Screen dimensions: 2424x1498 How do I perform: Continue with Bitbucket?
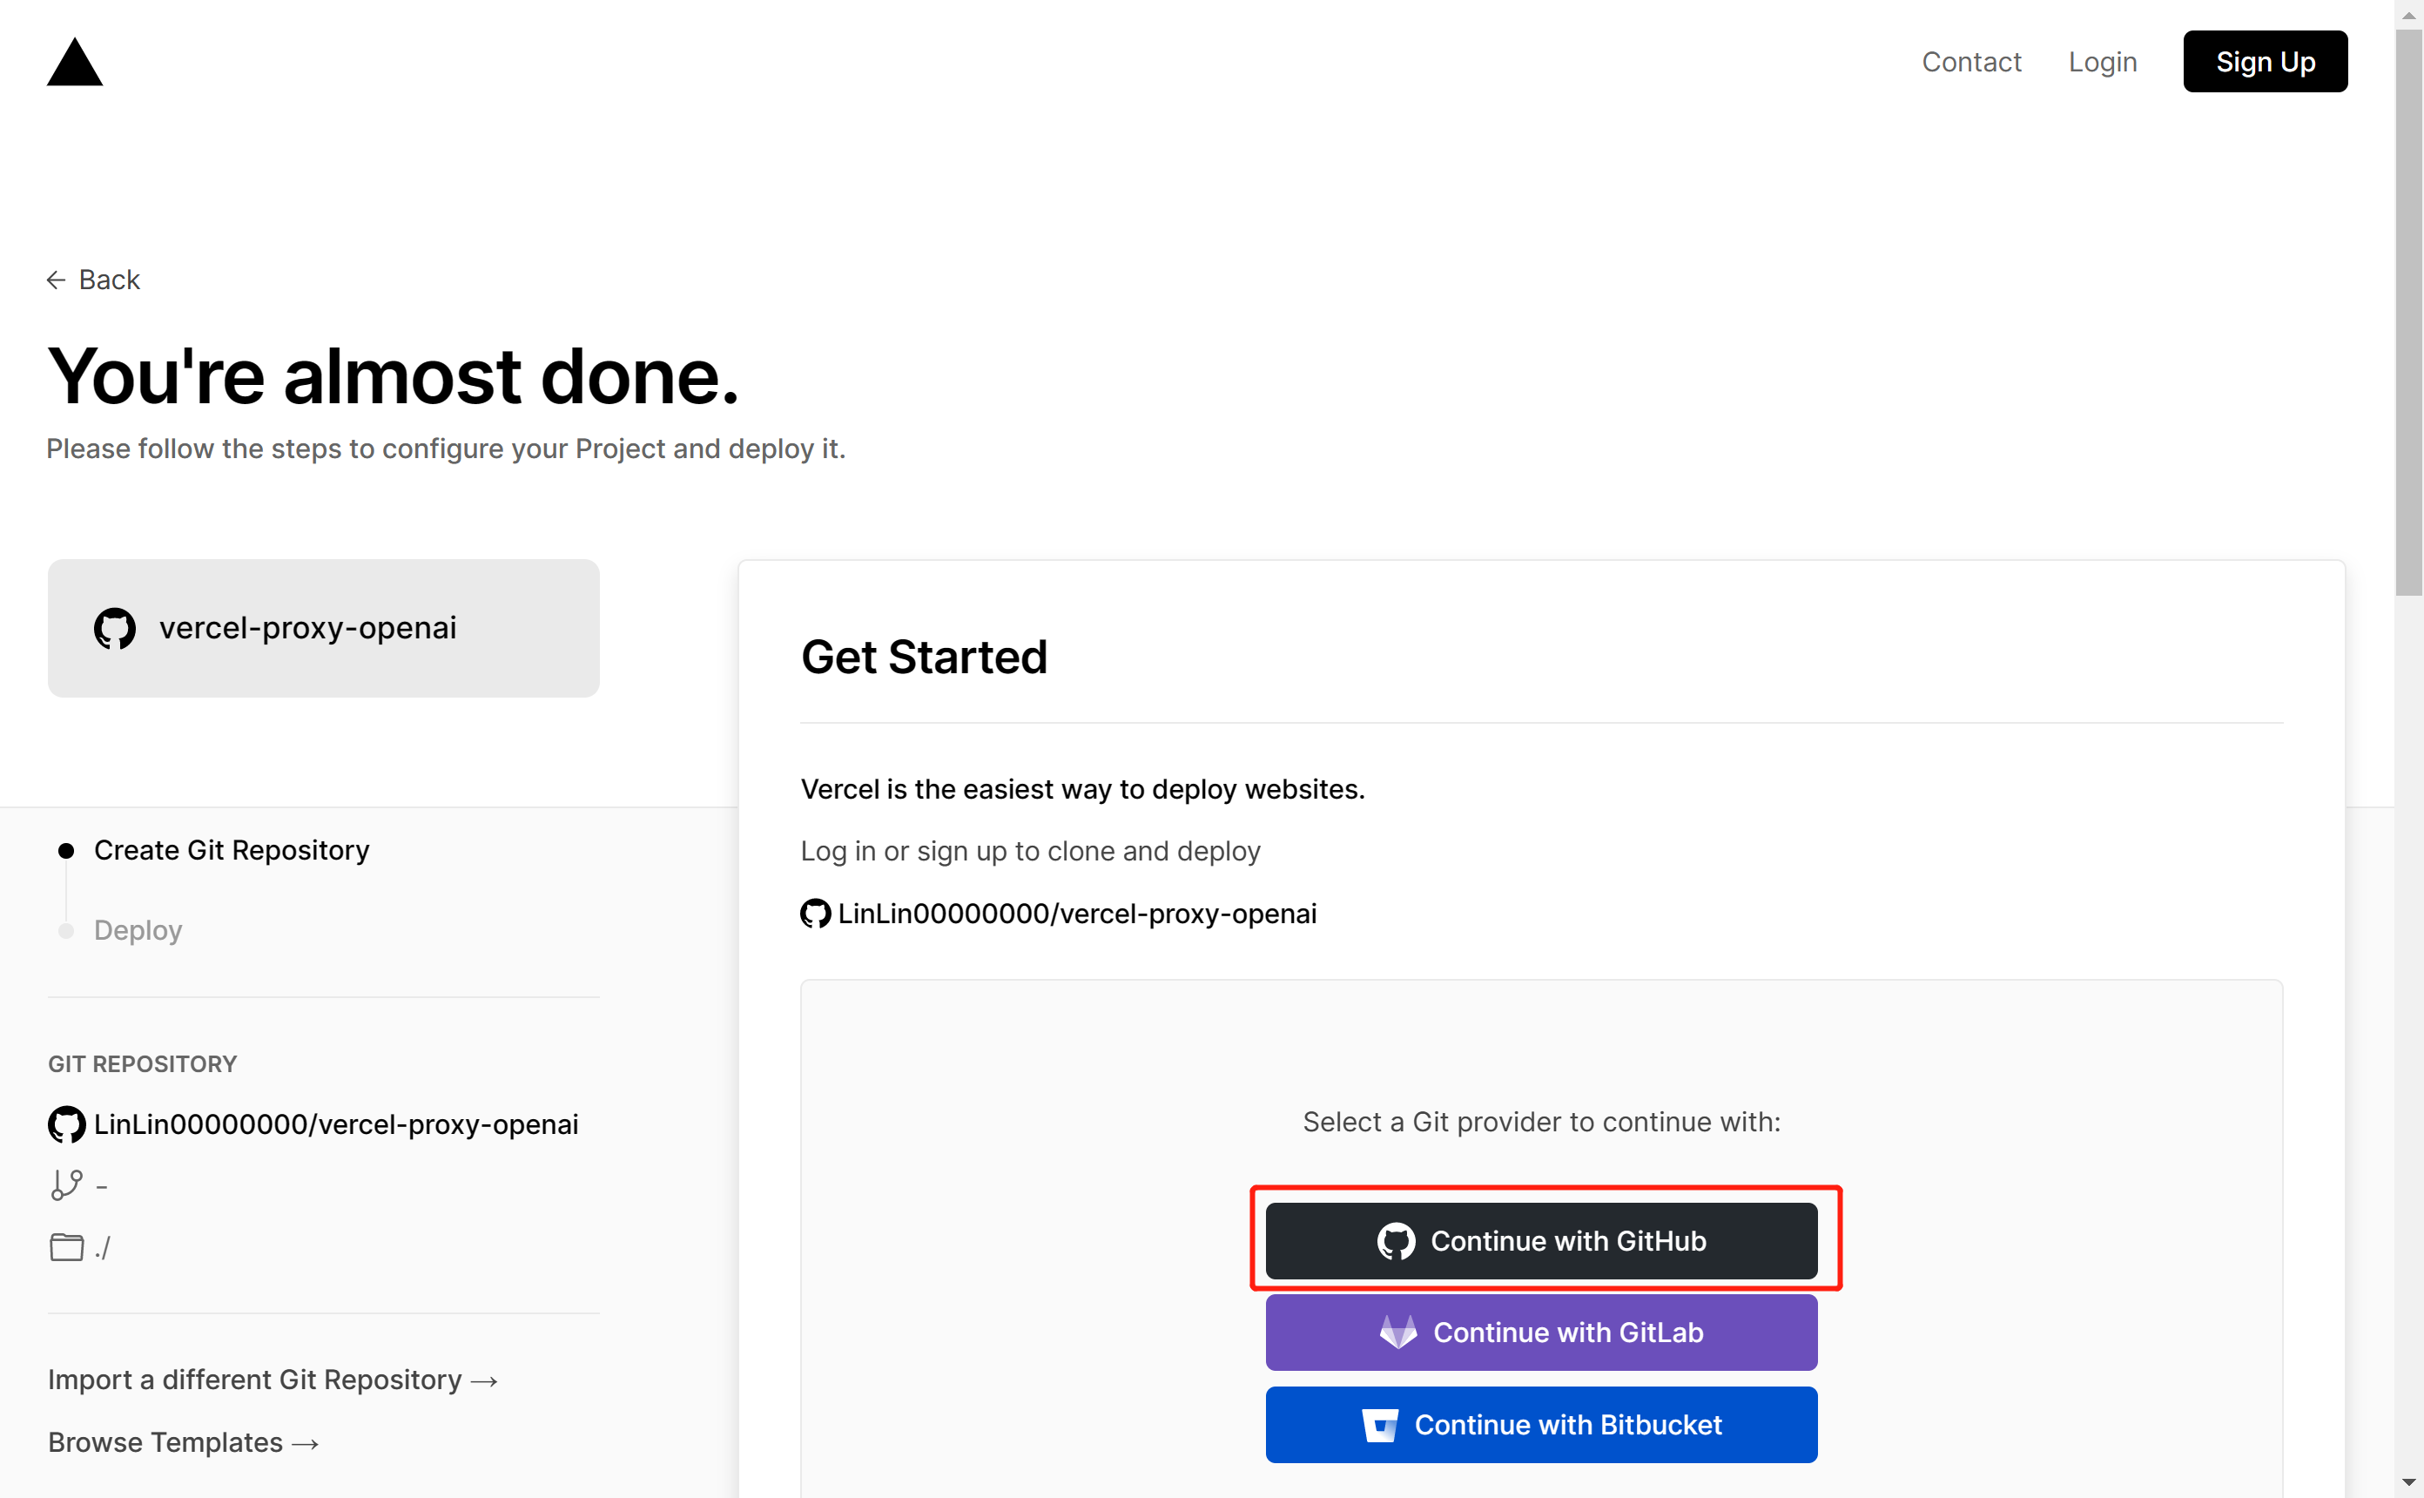[1541, 1425]
